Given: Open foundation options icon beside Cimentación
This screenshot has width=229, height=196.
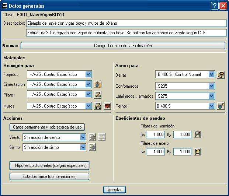Looking at the screenshot, I should tap(98, 84).
